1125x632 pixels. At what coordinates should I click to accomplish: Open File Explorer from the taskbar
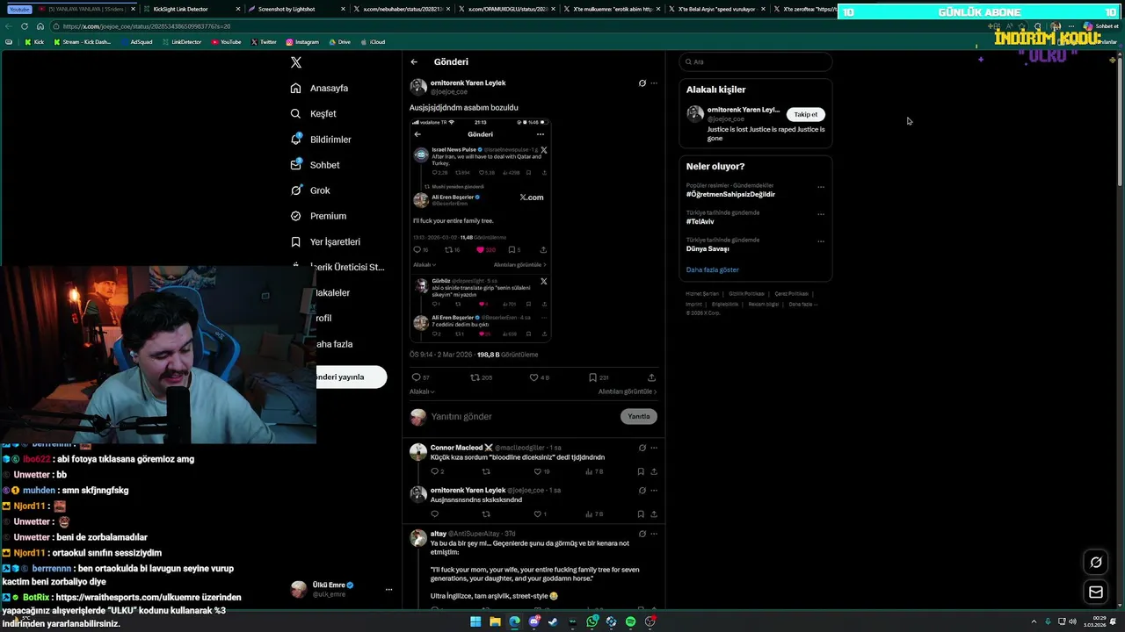coord(495,621)
